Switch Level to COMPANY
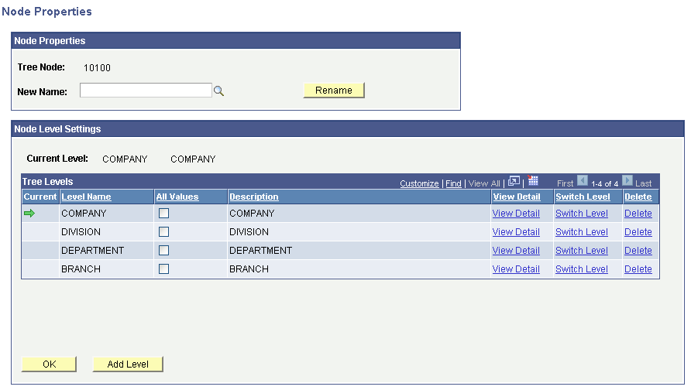 point(581,214)
